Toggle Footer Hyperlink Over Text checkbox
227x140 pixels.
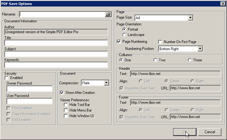121,117
